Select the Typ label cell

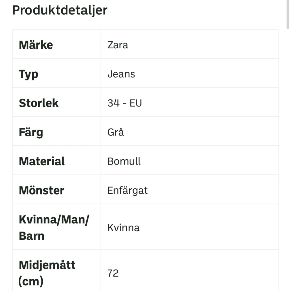[x=57, y=73]
